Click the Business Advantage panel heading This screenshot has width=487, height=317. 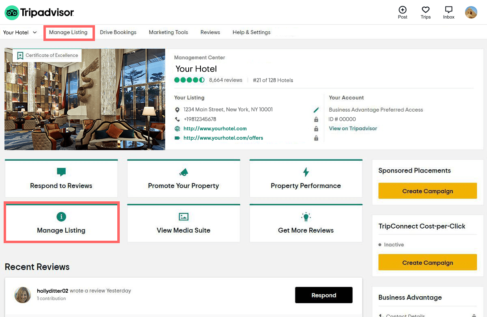tap(410, 298)
